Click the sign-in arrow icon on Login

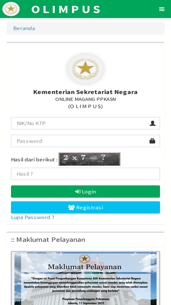click(78, 192)
